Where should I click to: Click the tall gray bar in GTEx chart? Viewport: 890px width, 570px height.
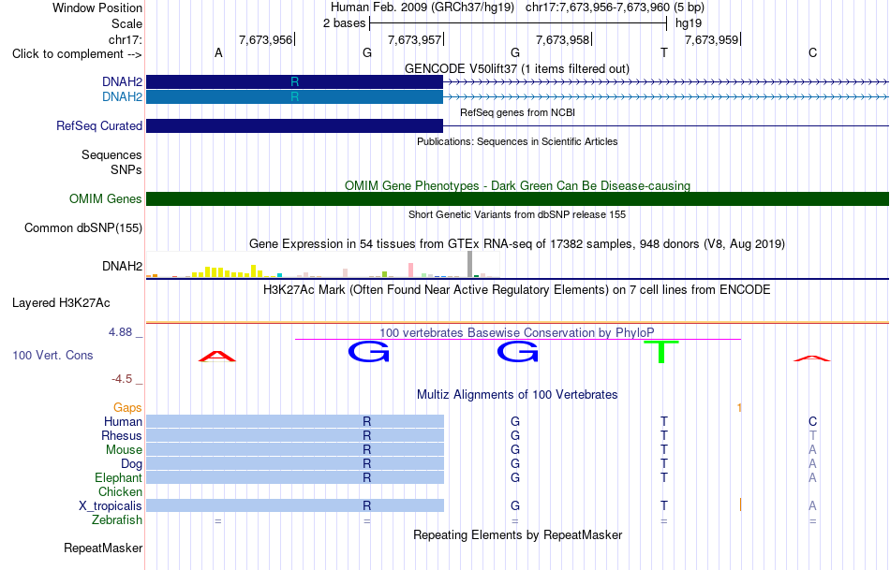point(470,264)
